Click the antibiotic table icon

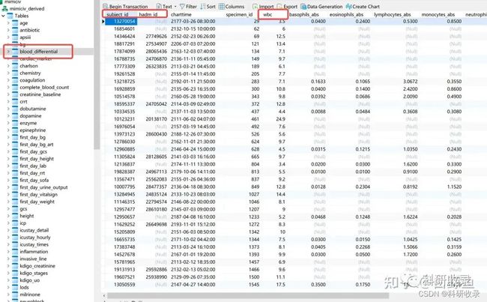[x=15, y=30]
